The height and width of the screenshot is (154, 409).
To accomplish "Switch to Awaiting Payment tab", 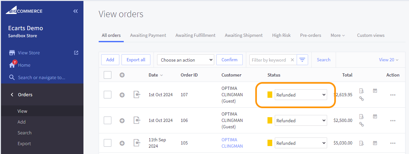I will coord(148,35).
